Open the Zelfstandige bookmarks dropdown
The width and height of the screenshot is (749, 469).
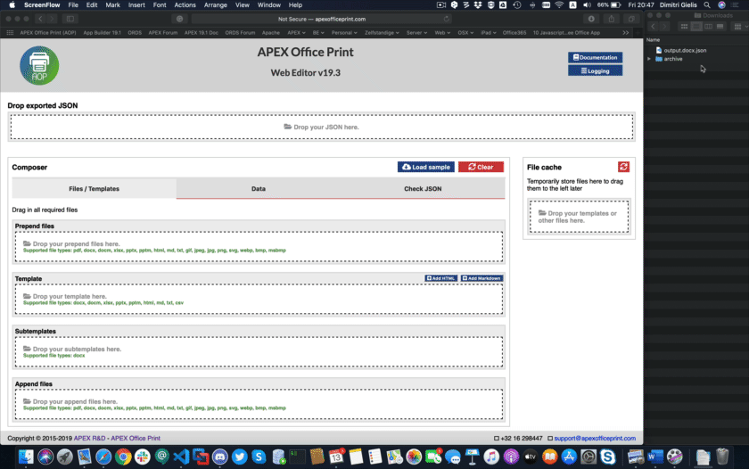tap(382, 32)
